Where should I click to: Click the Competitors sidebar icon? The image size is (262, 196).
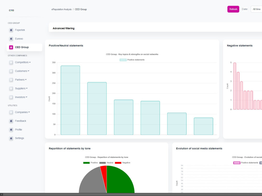[x=11, y=62]
